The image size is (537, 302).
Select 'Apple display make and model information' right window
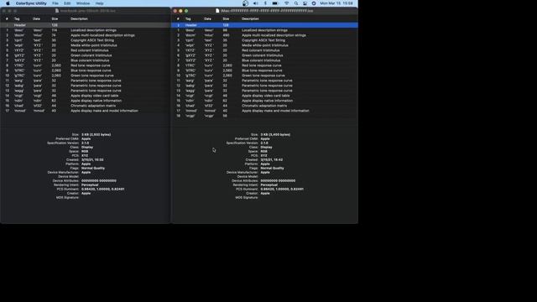pos(264,111)
